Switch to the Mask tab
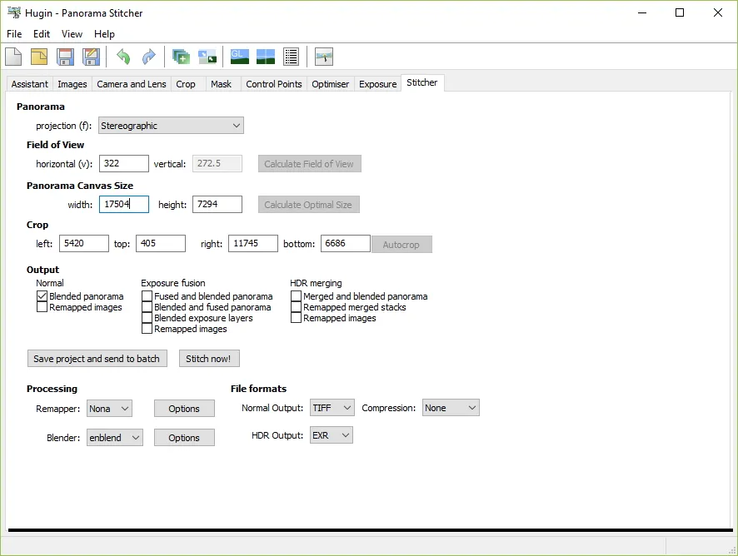The height and width of the screenshot is (556, 738). 222,84
